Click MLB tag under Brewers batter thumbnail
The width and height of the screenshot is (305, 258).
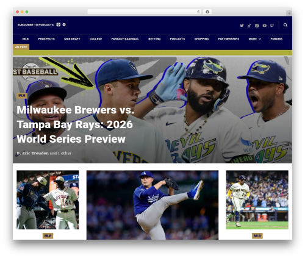tap(257, 236)
